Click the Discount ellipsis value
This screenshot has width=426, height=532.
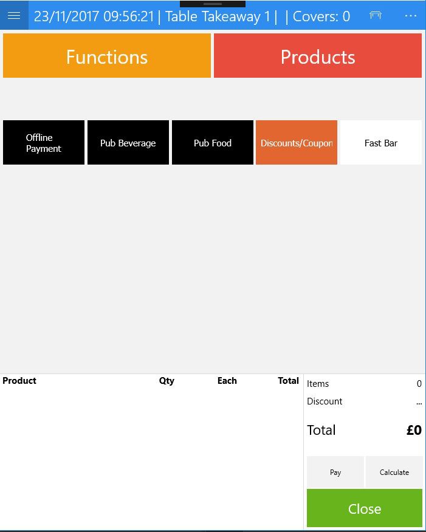pos(419,401)
